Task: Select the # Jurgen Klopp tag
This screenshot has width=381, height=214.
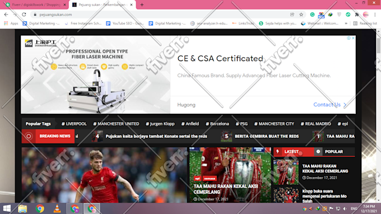Action: coord(160,124)
